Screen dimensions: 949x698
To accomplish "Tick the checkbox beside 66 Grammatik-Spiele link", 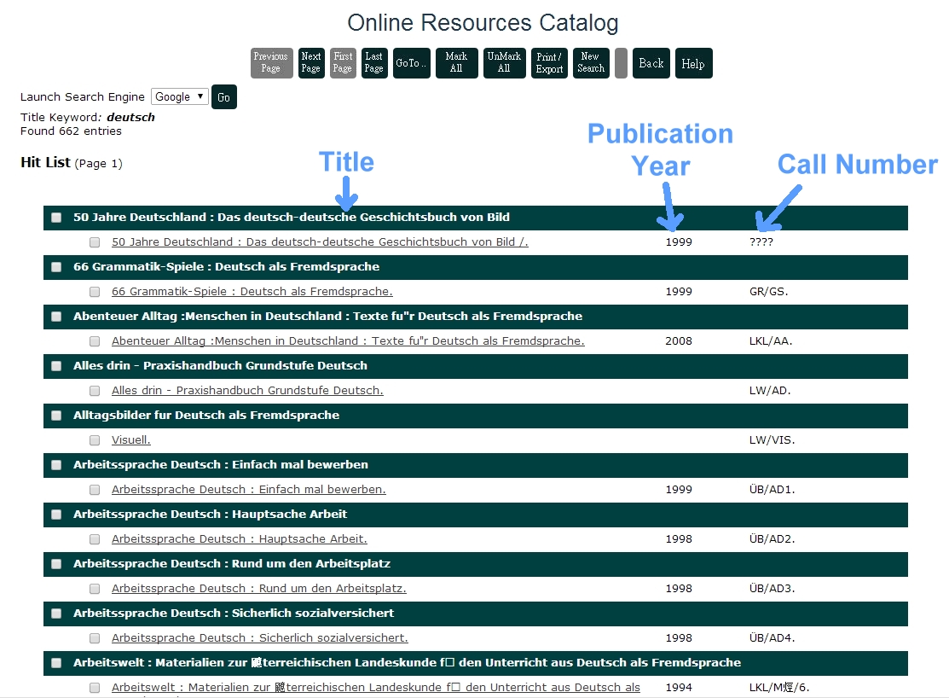I will (x=95, y=292).
